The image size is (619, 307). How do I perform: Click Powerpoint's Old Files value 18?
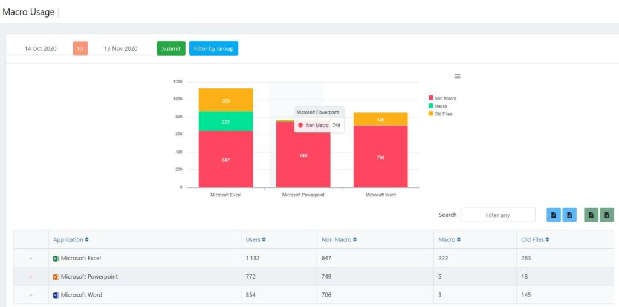(525, 277)
